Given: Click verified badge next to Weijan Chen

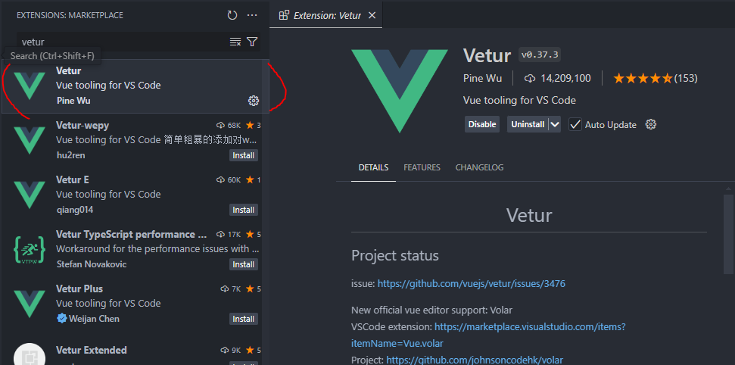Looking at the screenshot, I should 62,319.
